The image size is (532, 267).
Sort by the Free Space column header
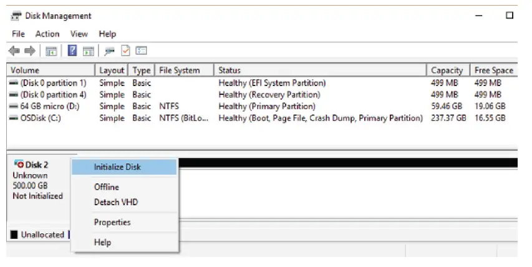click(x=494, y=70)
